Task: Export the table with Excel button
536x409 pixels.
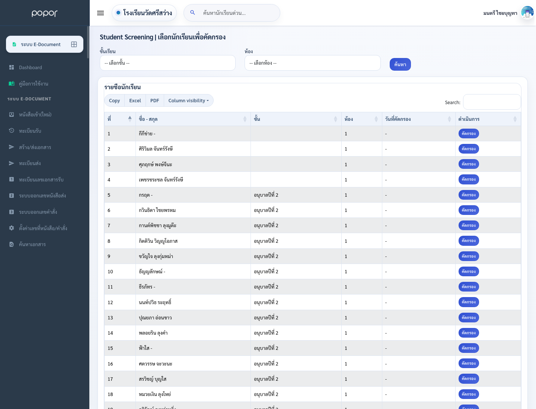Action: coord(135,101)
